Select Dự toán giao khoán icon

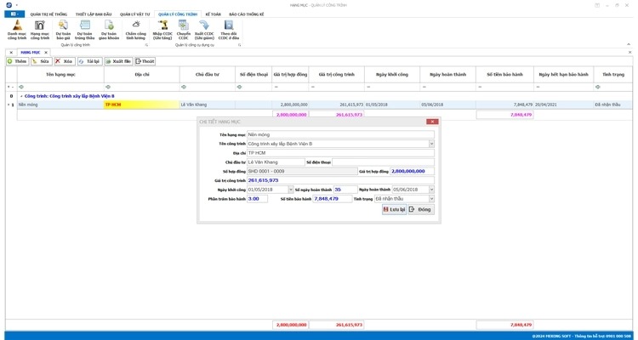tap(109, 30)
